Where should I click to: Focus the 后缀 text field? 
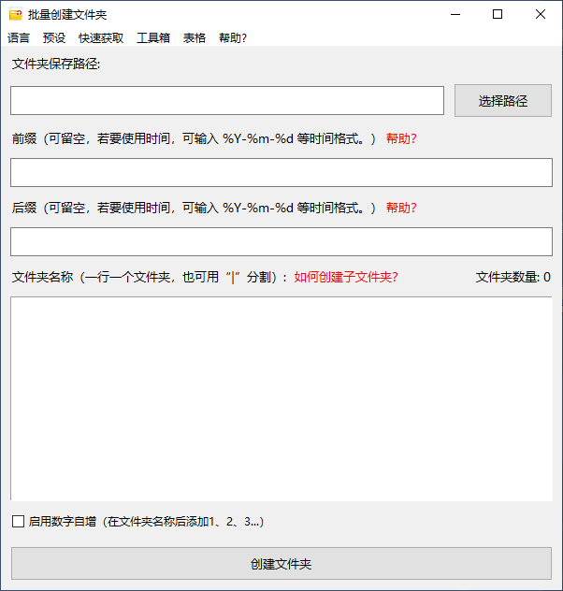click(x=281, y=241)
